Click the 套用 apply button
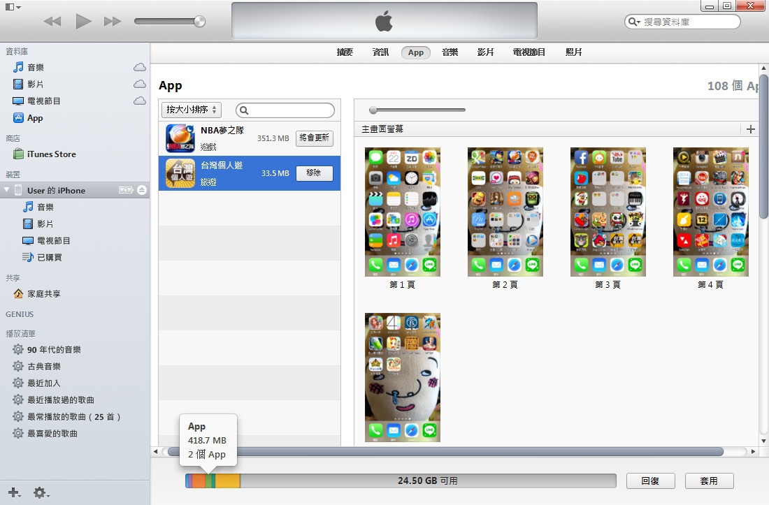The image size is (769, 505). (x=709, y=481)
